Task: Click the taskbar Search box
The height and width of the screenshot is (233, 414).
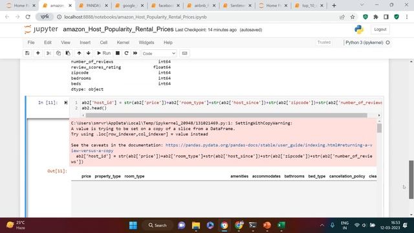Action: click(158, 225)
